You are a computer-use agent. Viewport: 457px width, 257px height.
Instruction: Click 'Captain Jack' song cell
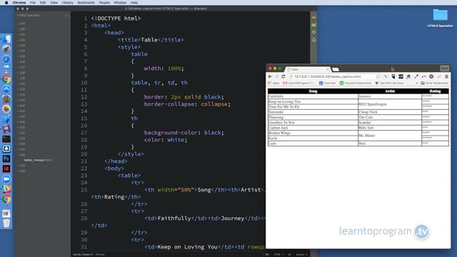(x=313, y=128)
